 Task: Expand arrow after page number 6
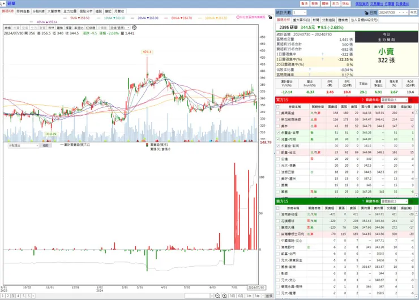(x=33, y=296)
